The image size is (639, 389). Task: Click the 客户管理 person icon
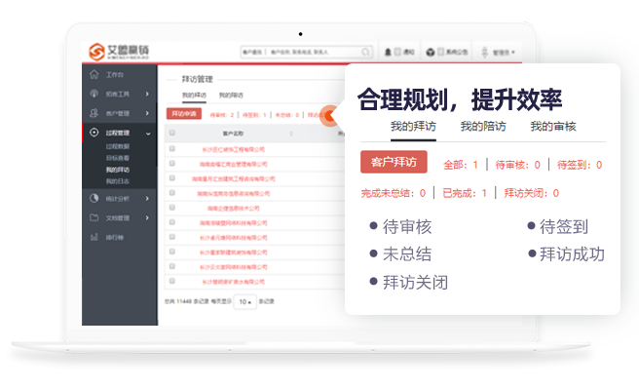pyautogui.click(x=94, y=113)
